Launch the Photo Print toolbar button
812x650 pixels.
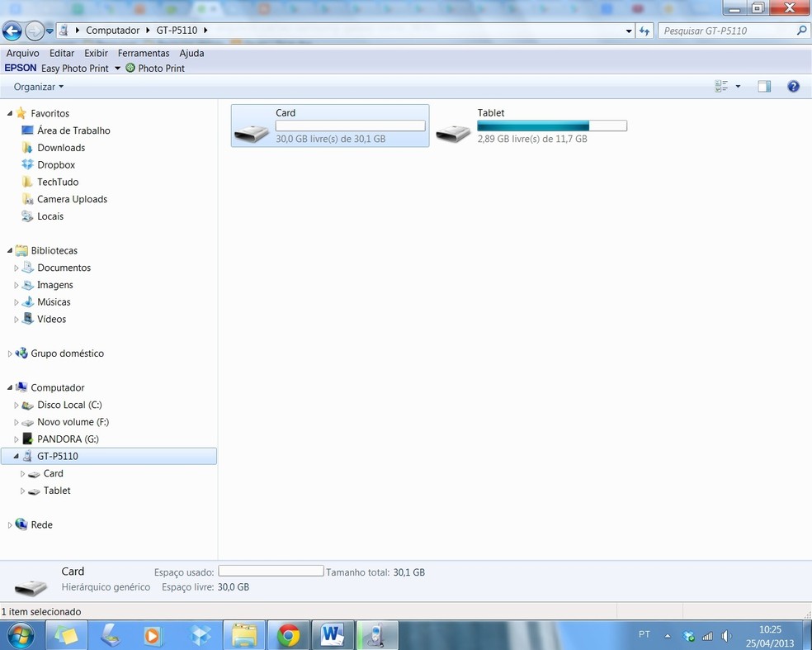(x=155, y=68)
